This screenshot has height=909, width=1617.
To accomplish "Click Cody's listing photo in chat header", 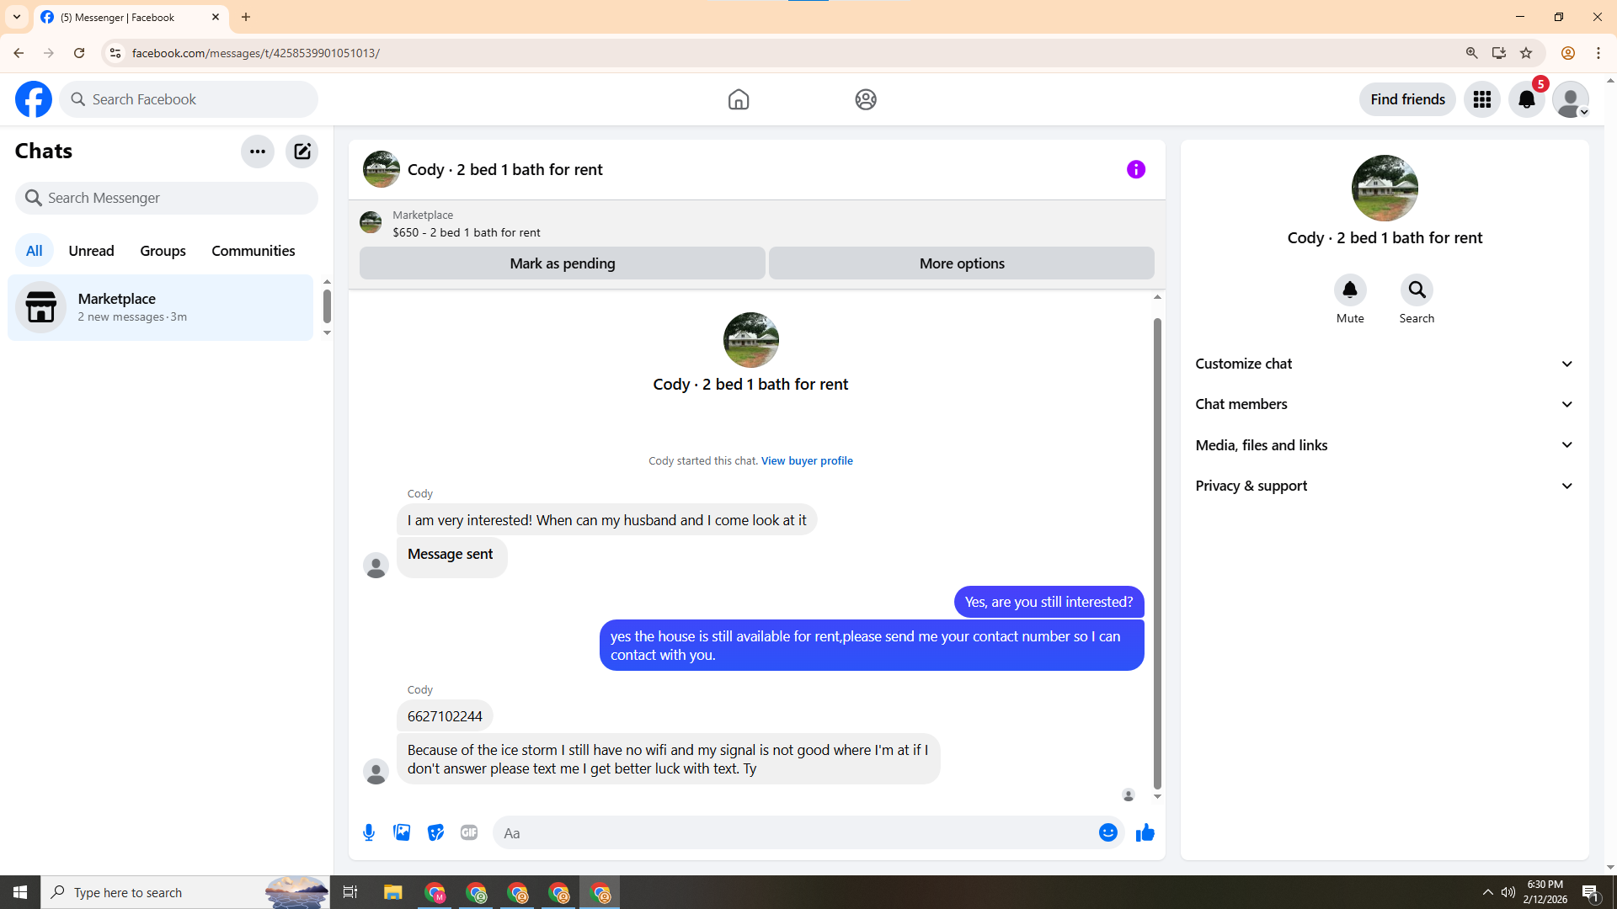I will pyautogui.click(x=382, y=169).
